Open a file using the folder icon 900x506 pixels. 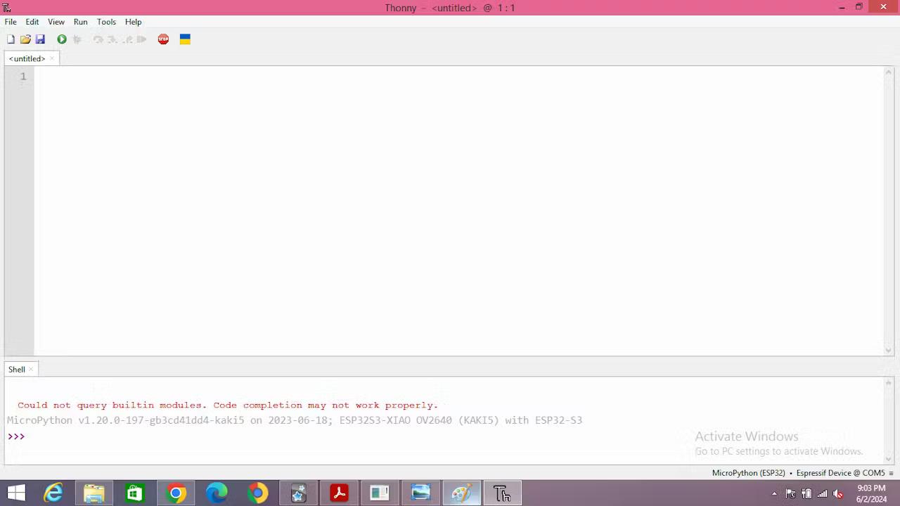(x=25, y=39)
